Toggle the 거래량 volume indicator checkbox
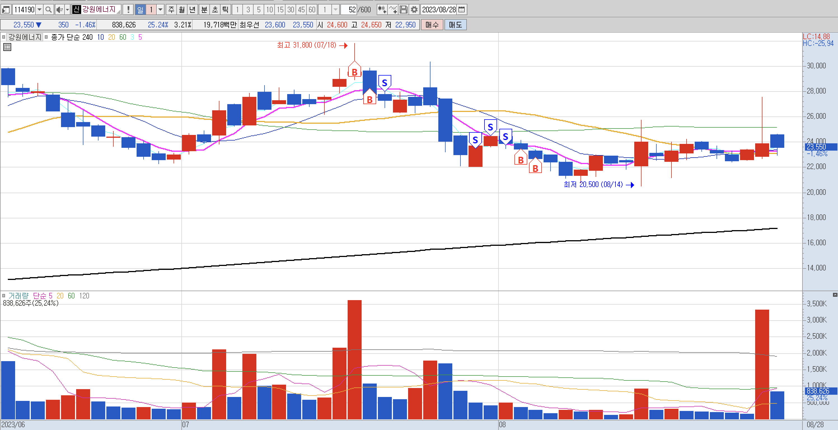 [x=4, y=296]
